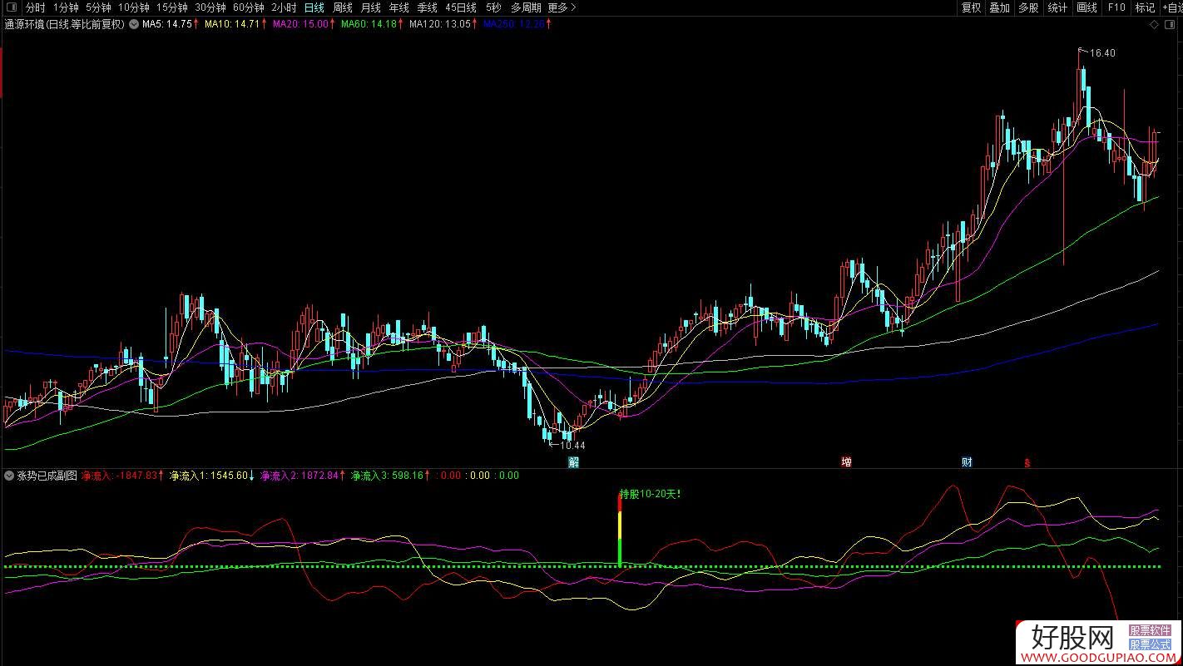The image size is (1183, 666).
Task: Click the red $ event marker
Action: coord(1027,463)
